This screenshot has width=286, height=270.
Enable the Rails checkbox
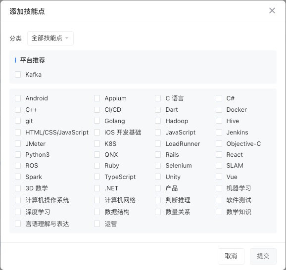pyautogui.click(x=158, y=155)
